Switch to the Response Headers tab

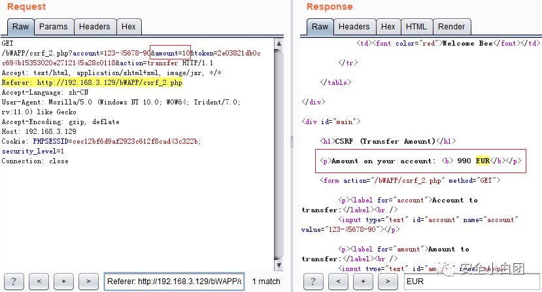click(354, 27)
